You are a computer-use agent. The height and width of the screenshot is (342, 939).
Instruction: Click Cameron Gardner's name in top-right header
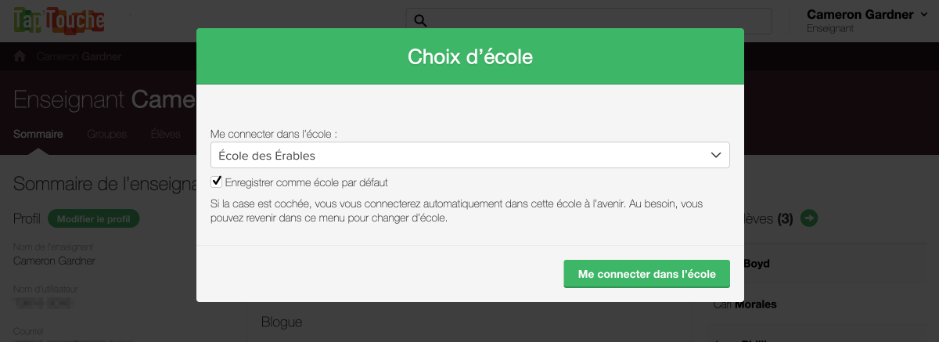tap(859, 14)
